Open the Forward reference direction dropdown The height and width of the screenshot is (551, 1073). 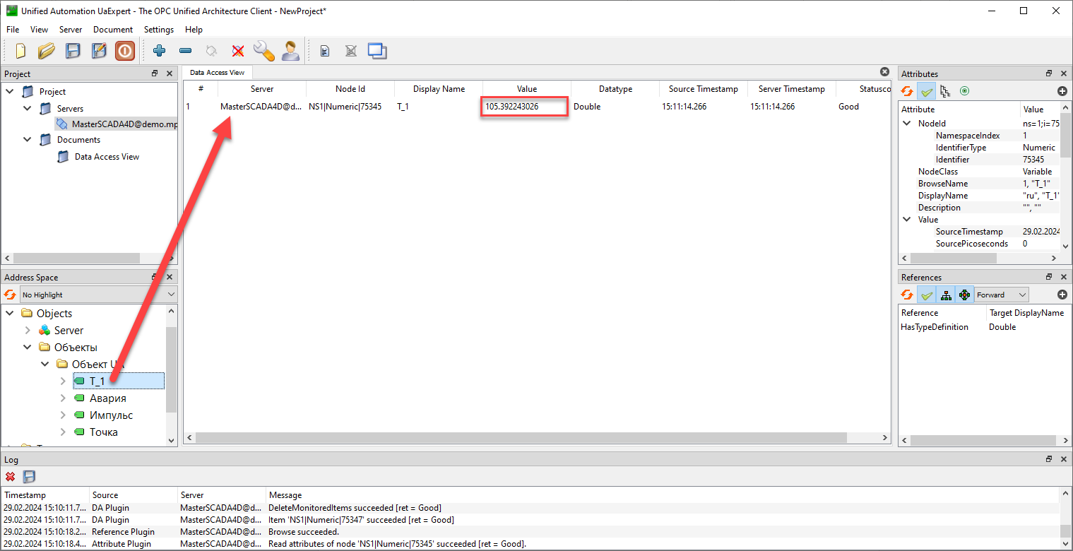pos(1001,295)
